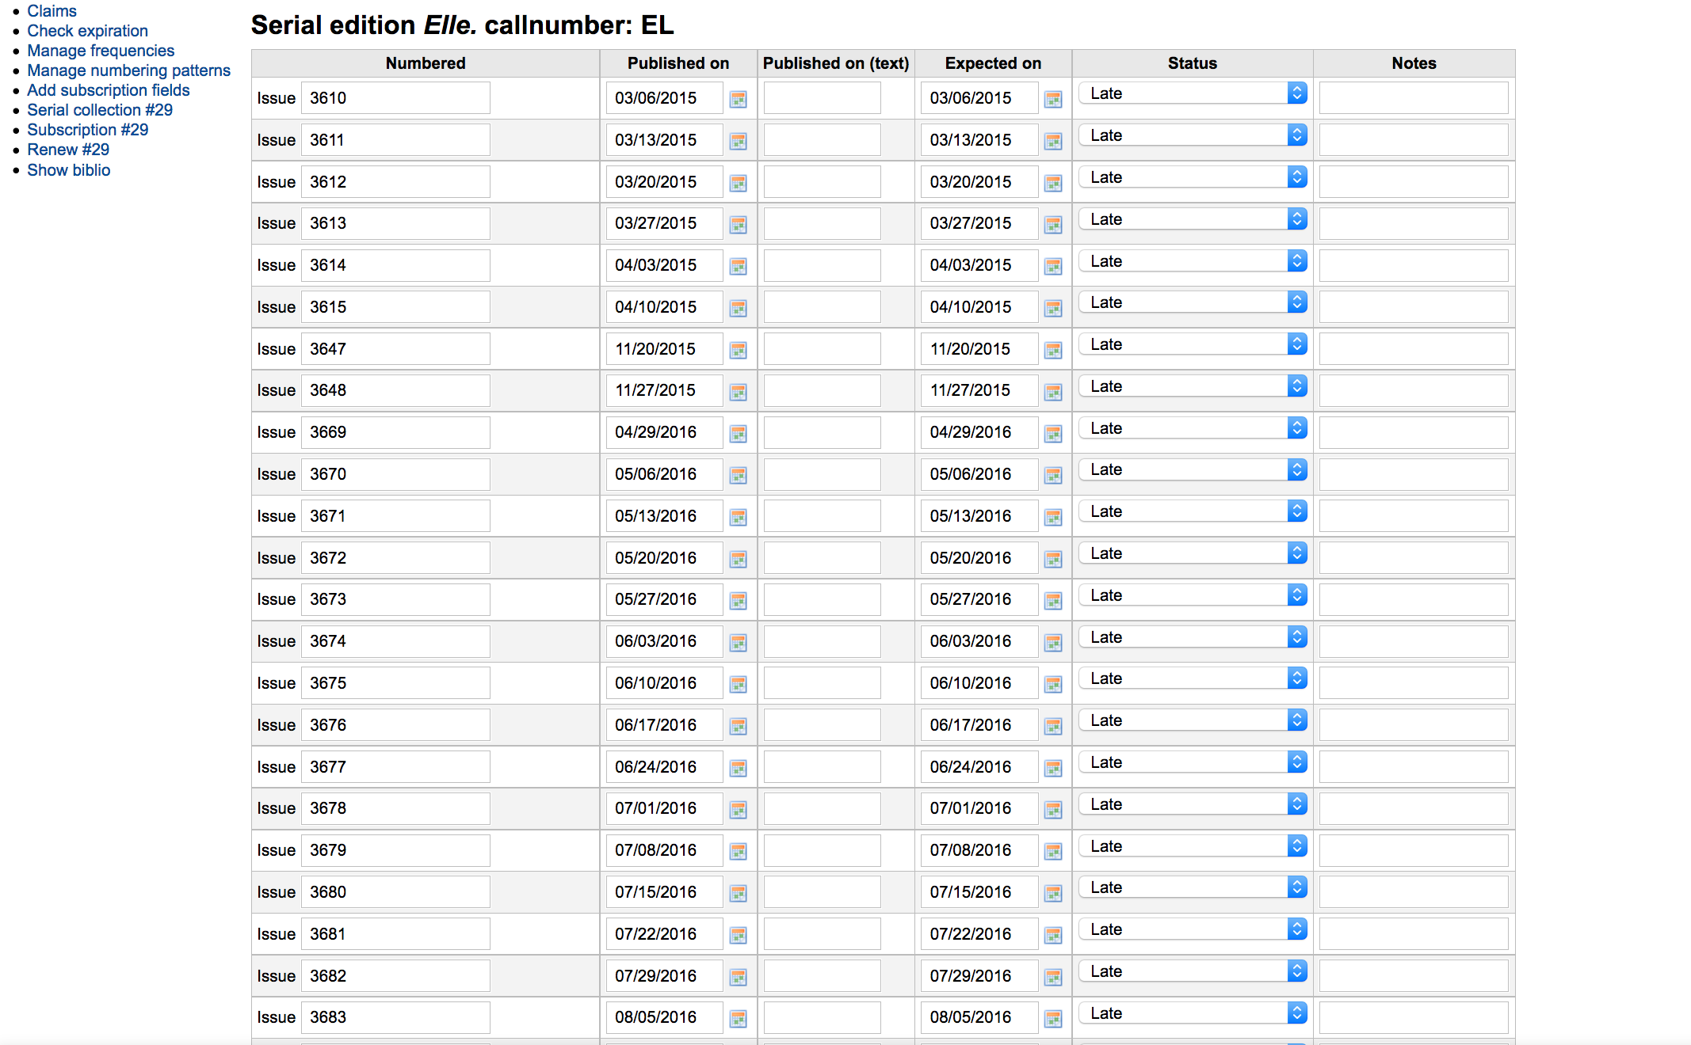Expand status dropdown for issue 3611
Screen dimensions: 1691x1045
(x=1192, y=135)
